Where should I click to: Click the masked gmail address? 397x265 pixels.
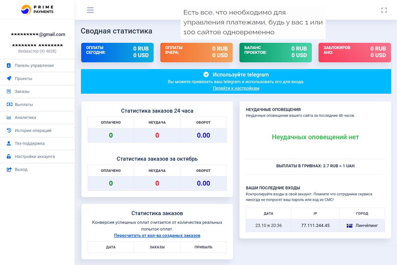(x=38, y=34)
